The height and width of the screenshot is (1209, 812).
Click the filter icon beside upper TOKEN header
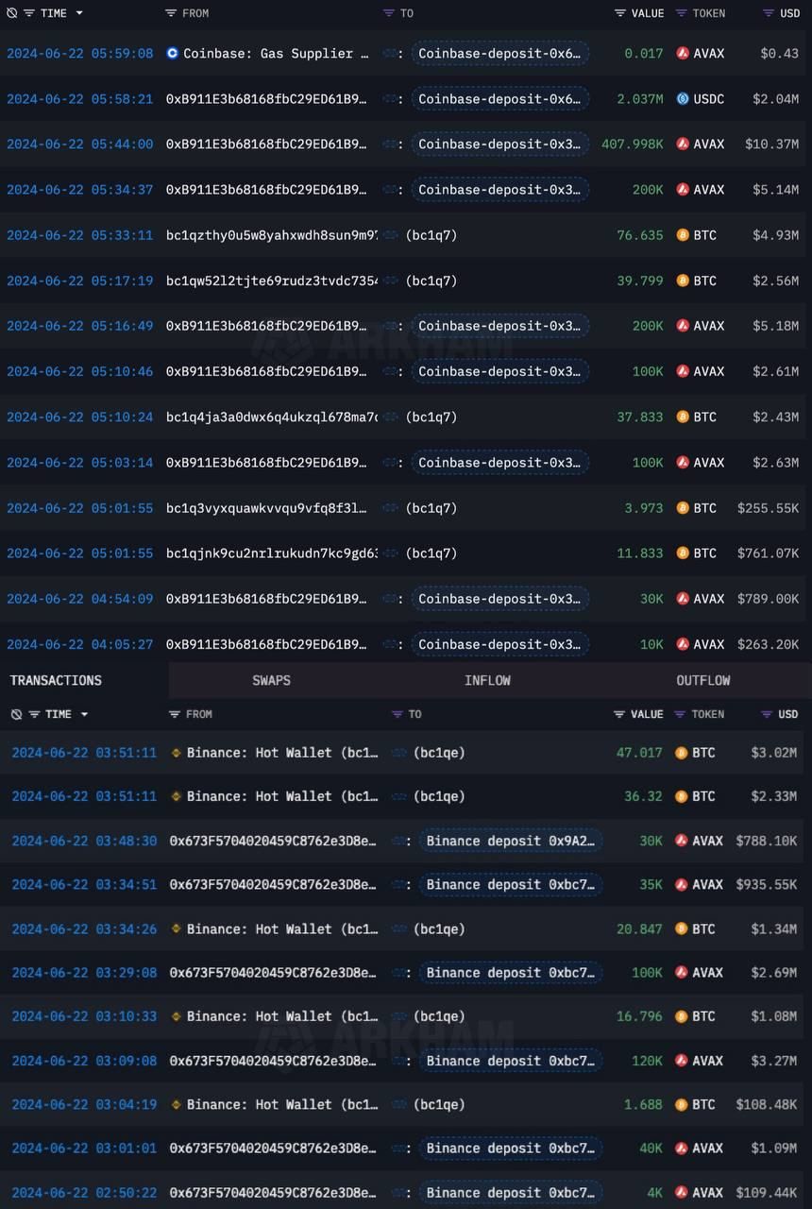(x=682, y=13)
